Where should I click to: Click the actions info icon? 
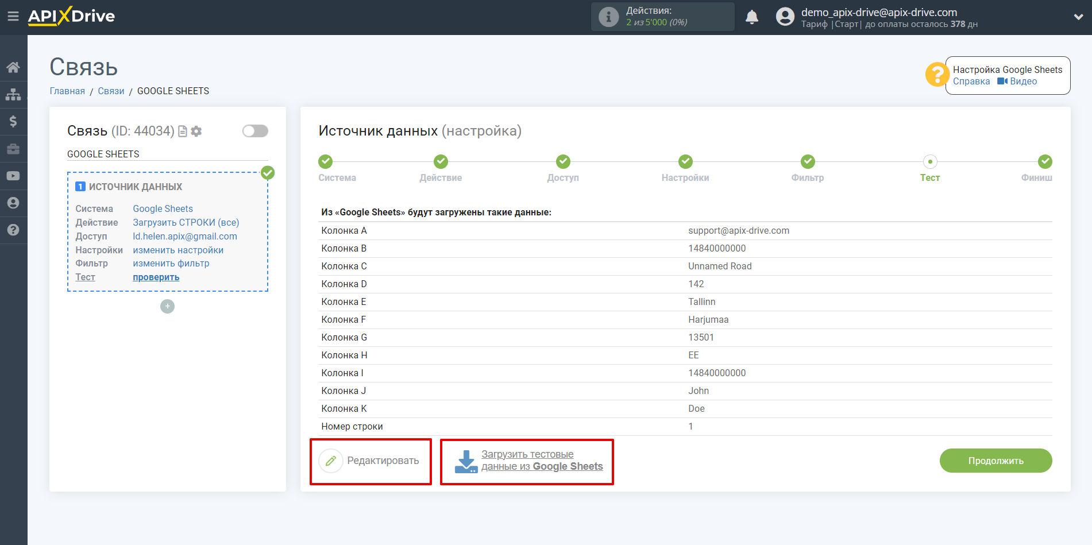608,17
